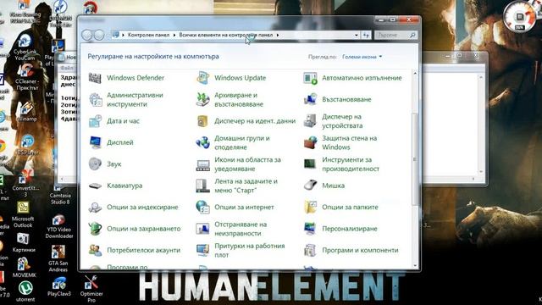Click scrollbar down arrow in Control Panel

pyautogui.click(x=415, y=265)
